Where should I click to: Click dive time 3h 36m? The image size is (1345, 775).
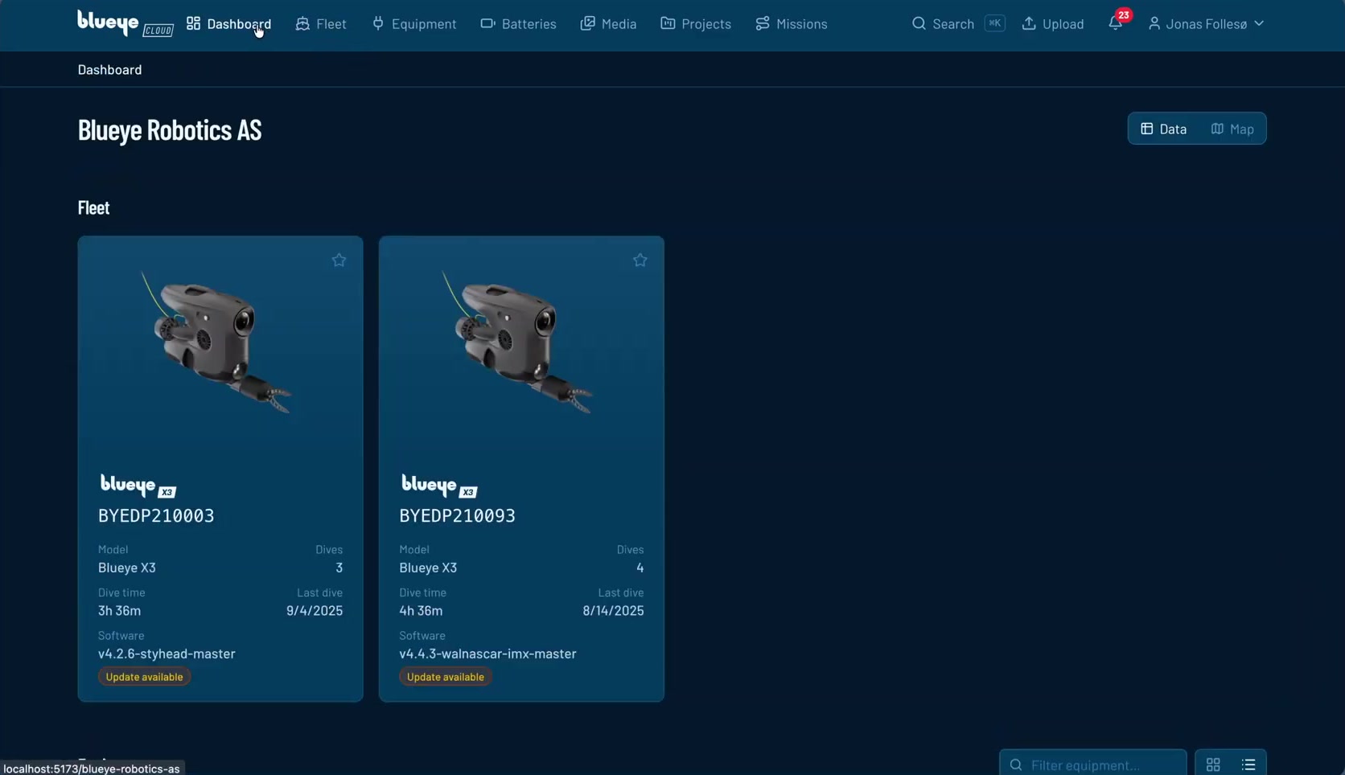click(x=119, y=611)
